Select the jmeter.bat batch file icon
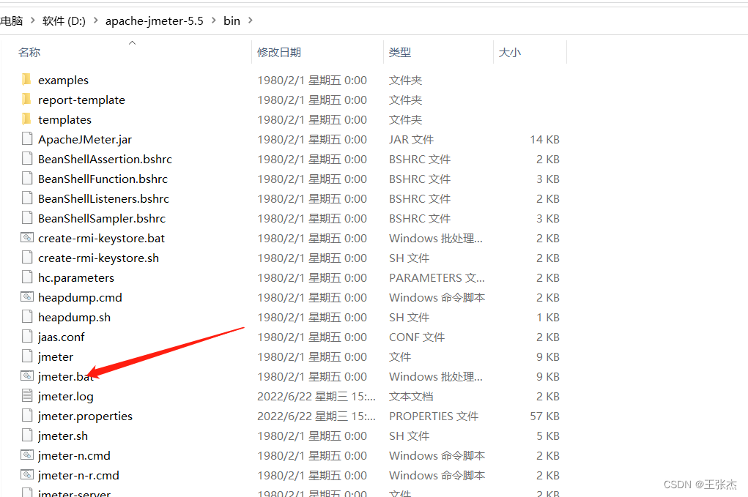Viewport: 748px width, 497px height. pos(27,376)
